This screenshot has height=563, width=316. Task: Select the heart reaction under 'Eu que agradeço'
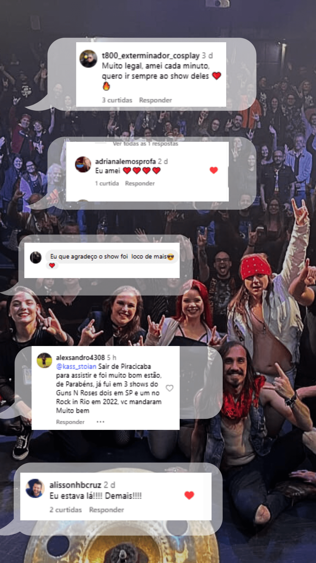(x=52, y=265)
